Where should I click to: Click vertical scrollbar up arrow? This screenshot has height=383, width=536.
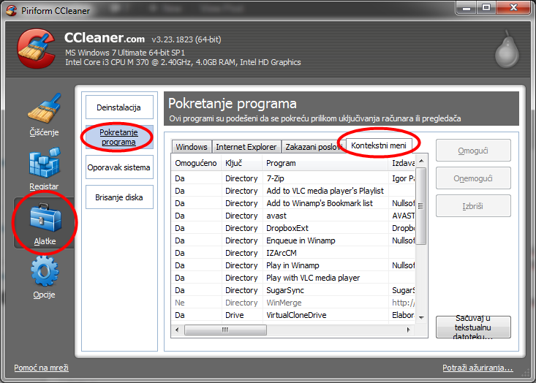coord(421,161)
